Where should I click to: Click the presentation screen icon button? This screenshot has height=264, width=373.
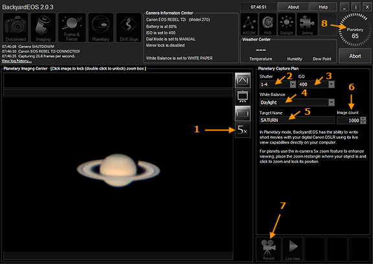tap(242, 97)
